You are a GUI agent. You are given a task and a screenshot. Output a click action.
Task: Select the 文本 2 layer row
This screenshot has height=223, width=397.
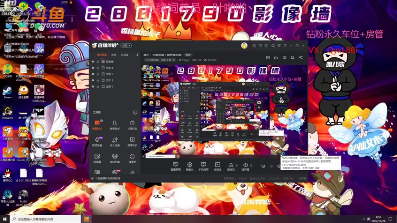tap(115, 80)
